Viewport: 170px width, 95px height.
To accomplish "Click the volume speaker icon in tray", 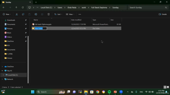I will 149,92.
